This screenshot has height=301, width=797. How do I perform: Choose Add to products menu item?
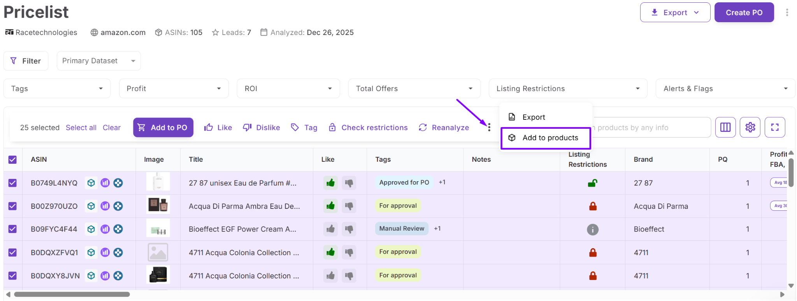546,138
